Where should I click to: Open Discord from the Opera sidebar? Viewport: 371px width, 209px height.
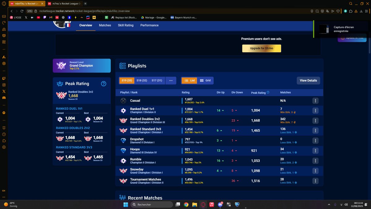pos(4,98)
